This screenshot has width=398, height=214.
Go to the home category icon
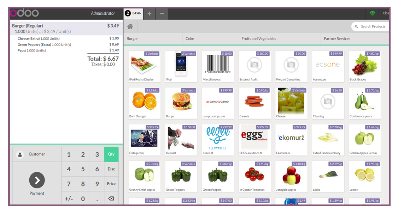[x=130, y=26]
